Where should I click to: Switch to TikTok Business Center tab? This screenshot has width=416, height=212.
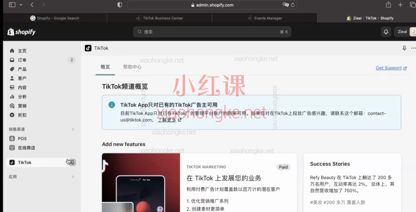click(x=159, y=18)
